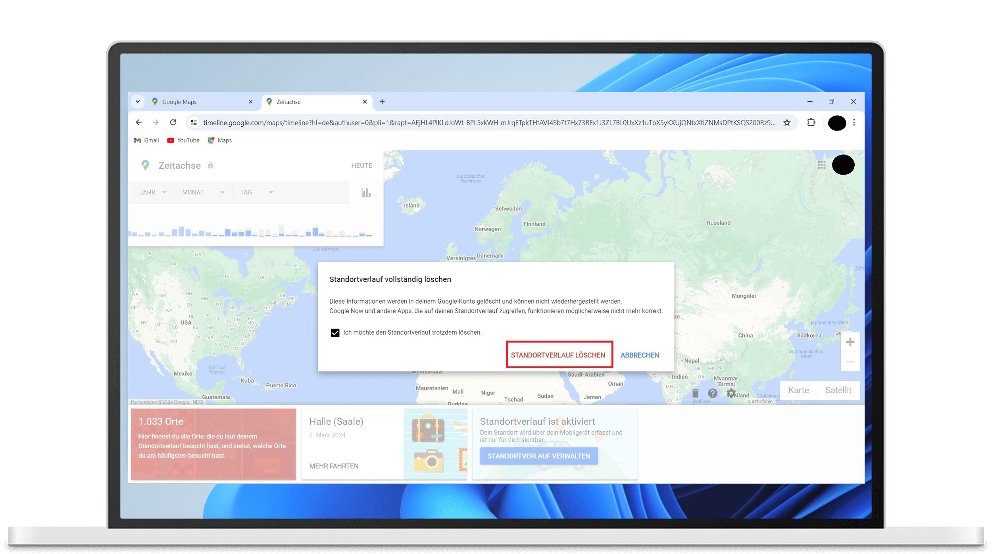This screenshot has height=554, width=992.
Task: Expand the TAG dropdown
Action: pos(256,192)
